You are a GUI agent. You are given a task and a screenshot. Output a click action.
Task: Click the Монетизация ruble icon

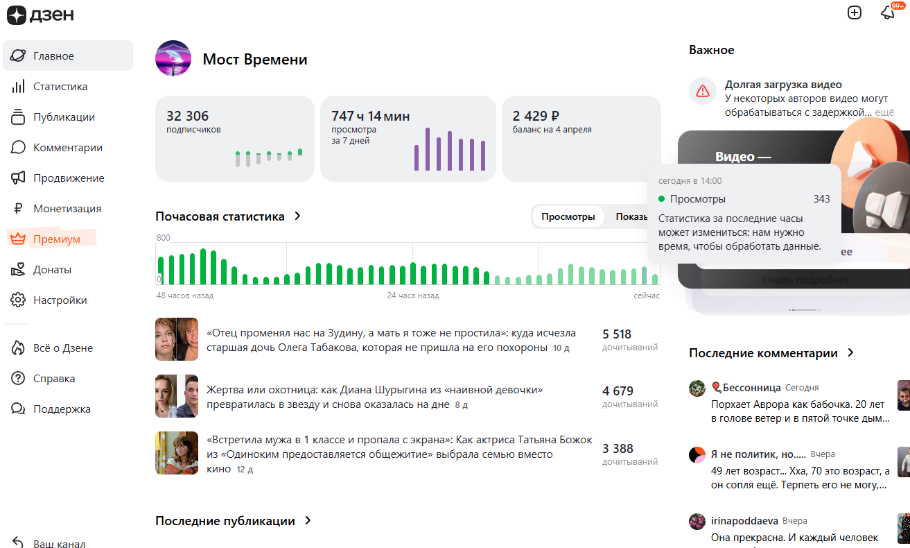pyautogui.click(x=19, y=209)
